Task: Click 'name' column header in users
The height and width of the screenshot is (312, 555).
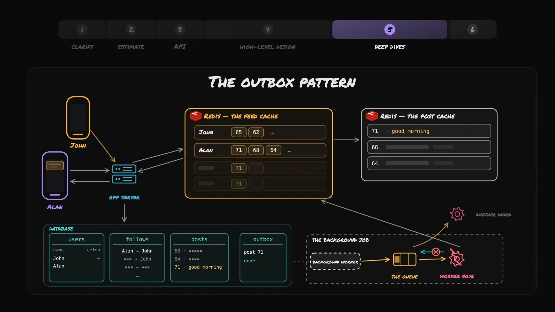Action: pyautogui.click(x=58, y=250)
